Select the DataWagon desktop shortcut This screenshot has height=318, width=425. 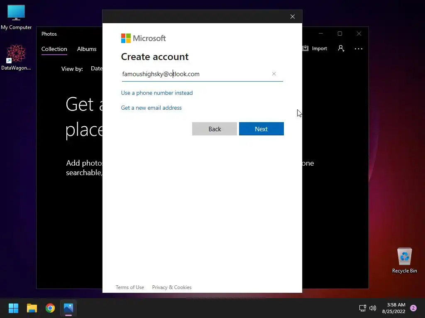click(x=16, y=57)
